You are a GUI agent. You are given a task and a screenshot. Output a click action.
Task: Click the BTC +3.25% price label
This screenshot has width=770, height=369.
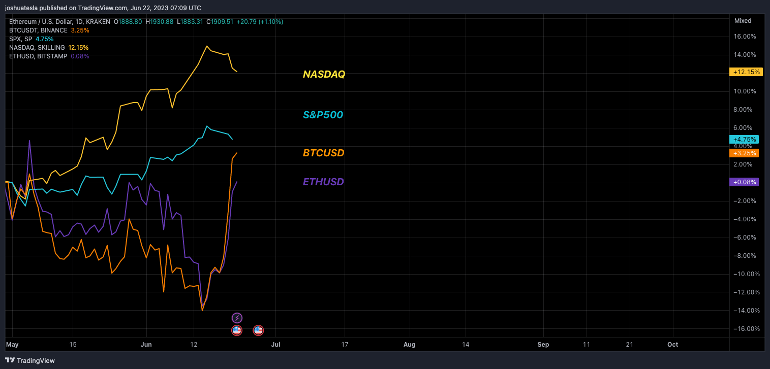[x=745, y=153]
